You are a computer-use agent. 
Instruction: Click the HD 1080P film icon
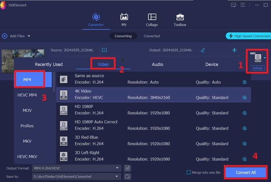[x=64, y=110]
